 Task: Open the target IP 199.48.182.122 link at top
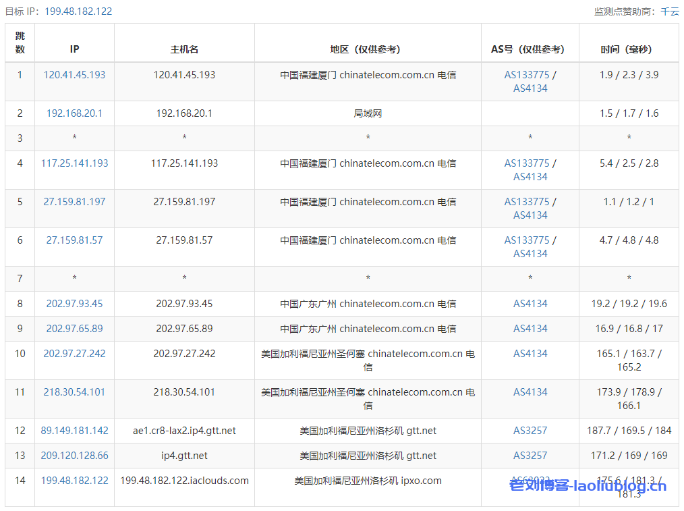coord(78,11)
